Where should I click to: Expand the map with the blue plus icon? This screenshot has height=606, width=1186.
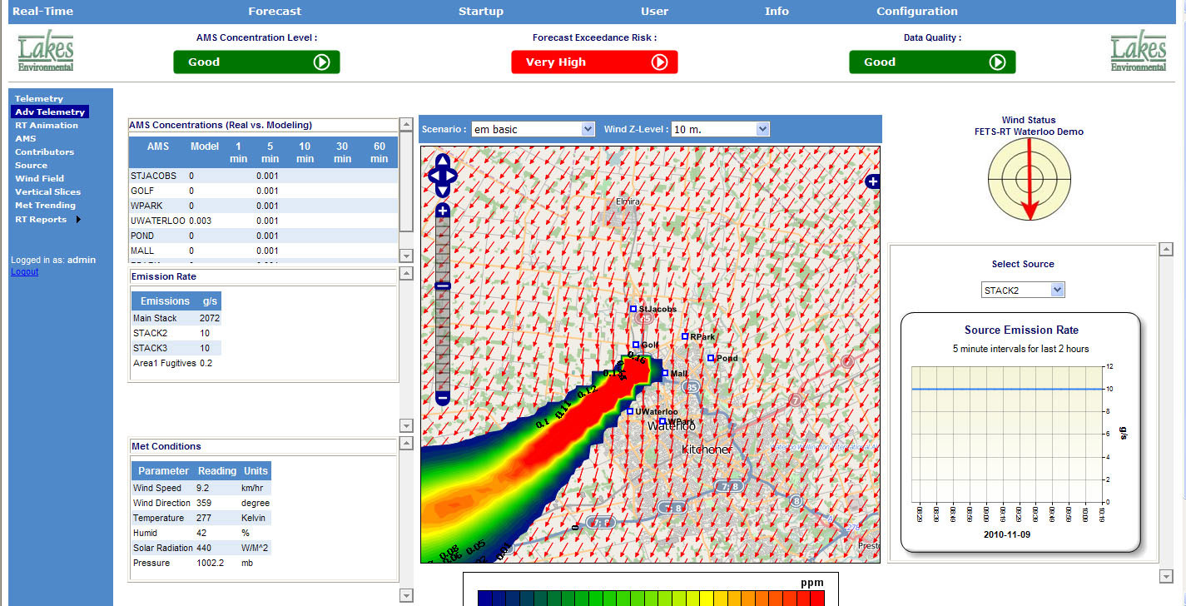click(872, 181)
